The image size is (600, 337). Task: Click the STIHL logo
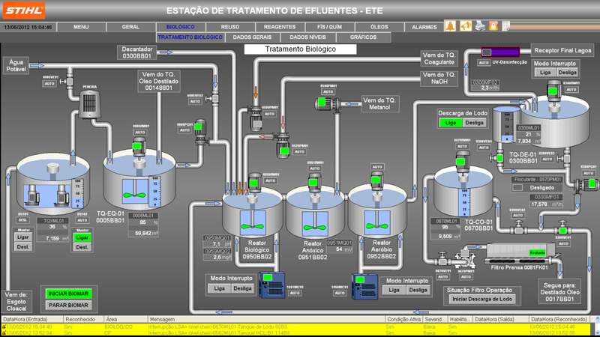[24, 10]
